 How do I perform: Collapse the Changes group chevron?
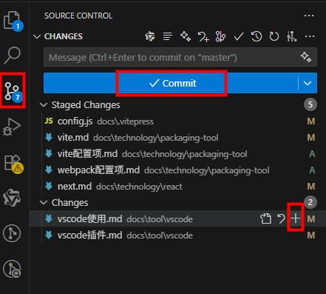(44, 203)
